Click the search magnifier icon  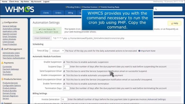click(x=156, y=9)
